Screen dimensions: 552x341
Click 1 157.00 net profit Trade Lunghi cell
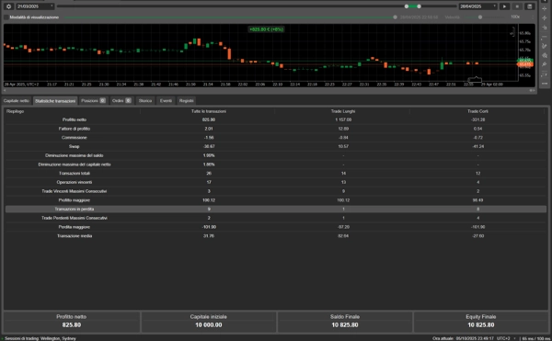(343, 119)
